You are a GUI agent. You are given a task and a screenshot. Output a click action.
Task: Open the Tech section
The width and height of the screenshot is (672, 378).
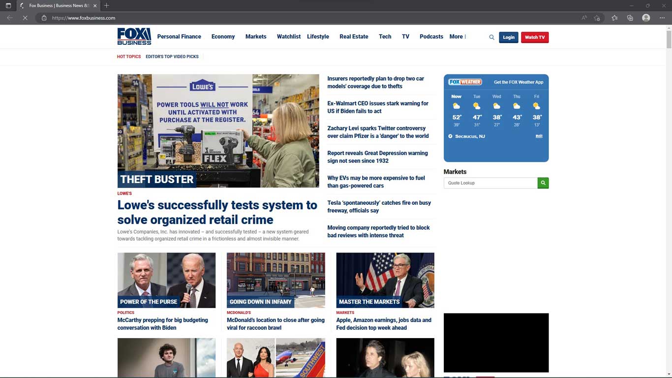[x=385, y=37]
